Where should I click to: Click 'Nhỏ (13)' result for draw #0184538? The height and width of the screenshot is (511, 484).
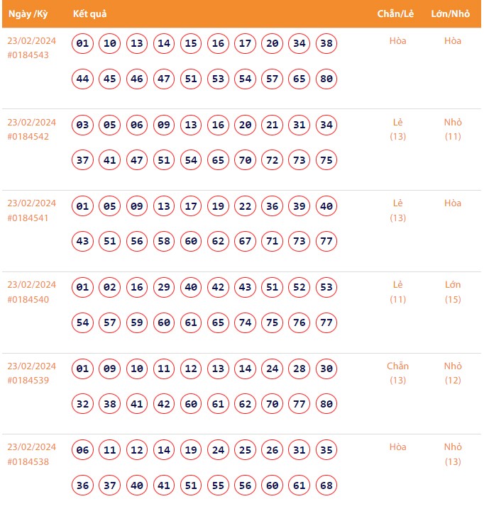pos(453,454)
